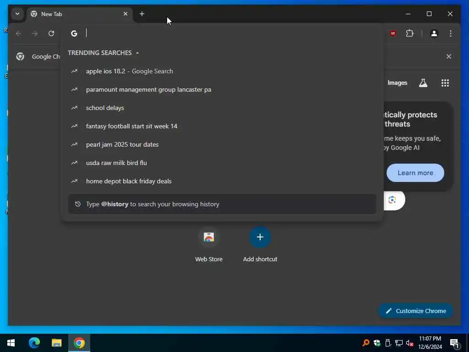Open the profile avatar menu

(434, 33)
